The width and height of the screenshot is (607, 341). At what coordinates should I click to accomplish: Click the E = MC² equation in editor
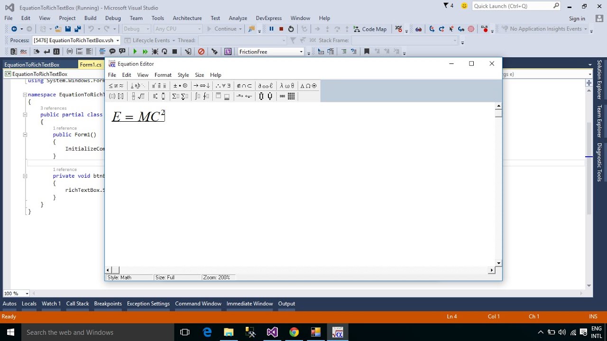click(x=138, y=116)
